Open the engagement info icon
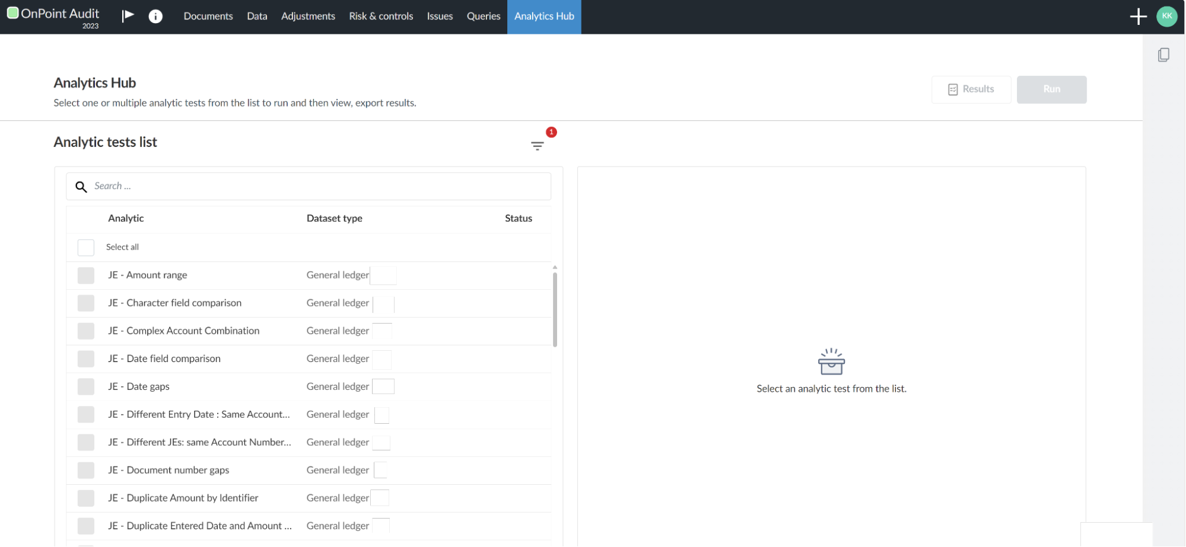 click(155, 17)
